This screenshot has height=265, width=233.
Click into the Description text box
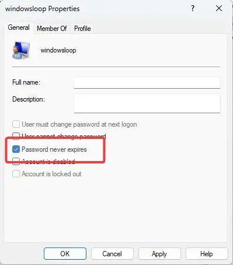(147, 103)
